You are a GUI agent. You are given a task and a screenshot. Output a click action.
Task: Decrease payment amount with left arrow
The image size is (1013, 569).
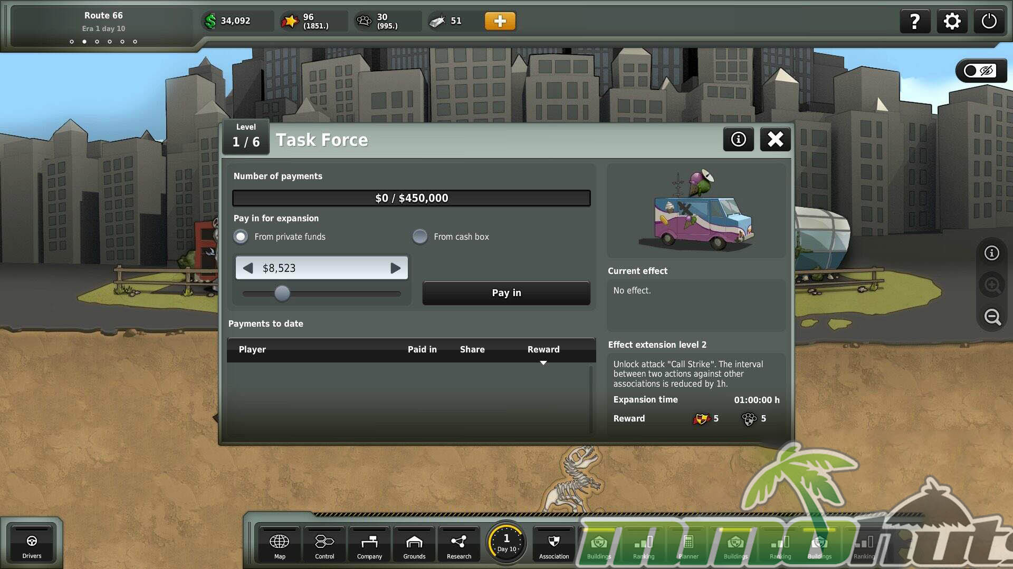pyautogui.click(x=248, y=268)
